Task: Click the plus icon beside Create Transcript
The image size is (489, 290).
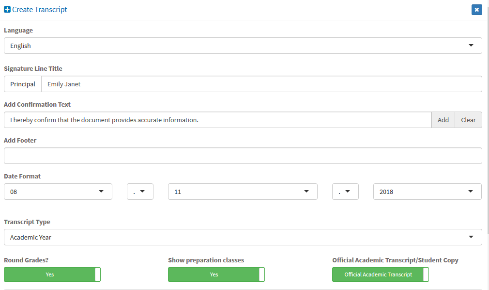Action: [7, 10]
